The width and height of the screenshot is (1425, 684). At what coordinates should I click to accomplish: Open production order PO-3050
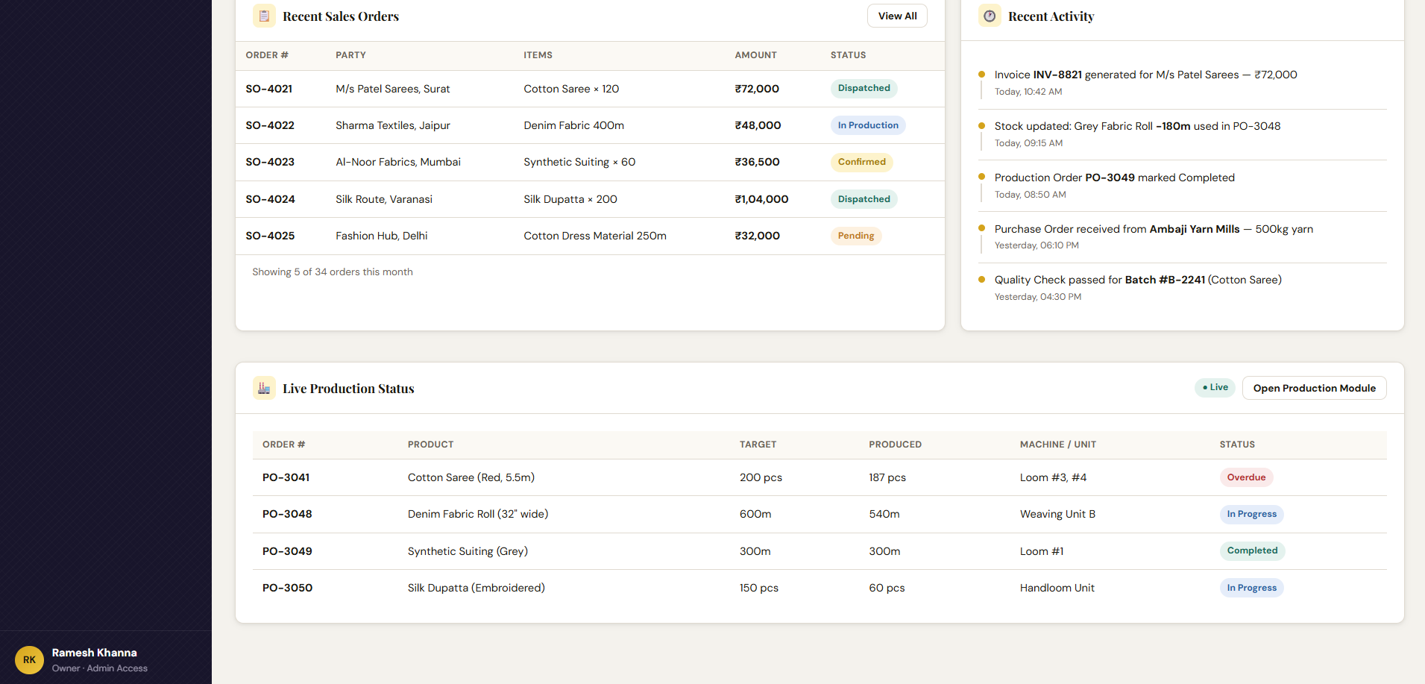point(287,588)
